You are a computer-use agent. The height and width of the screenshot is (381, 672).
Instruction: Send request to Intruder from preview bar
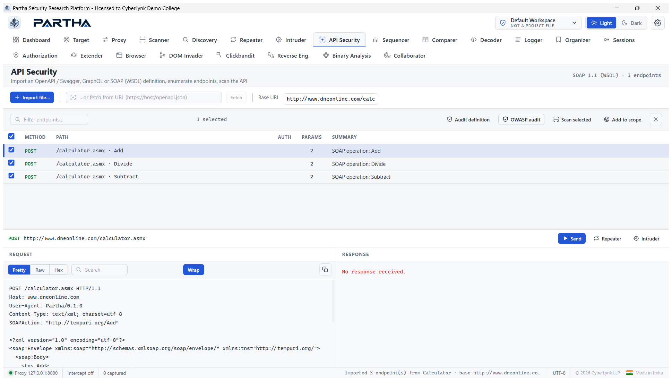click(x=646, y=238)
